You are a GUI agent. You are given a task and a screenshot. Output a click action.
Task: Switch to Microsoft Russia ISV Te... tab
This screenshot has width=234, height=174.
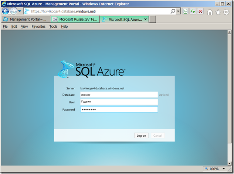click(x=75, y=19)
